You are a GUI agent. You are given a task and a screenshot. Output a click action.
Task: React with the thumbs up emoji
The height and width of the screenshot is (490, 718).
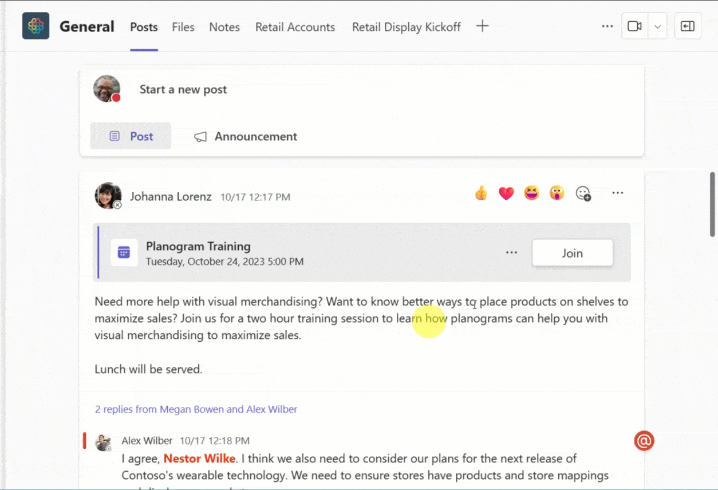tap(481, 193)
